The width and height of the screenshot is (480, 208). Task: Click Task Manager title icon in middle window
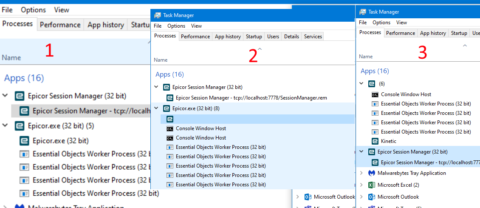[x=158, y=15]
